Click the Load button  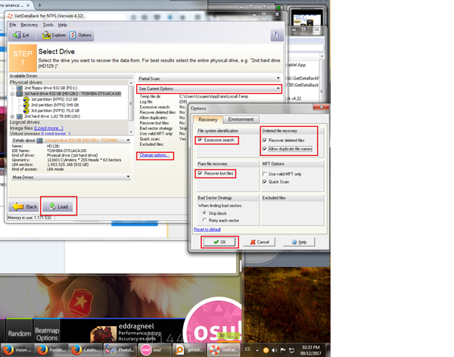tap(58, 206)
